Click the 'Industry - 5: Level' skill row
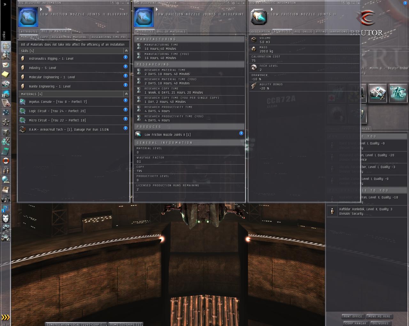409x326 pixels. (74, 68)
